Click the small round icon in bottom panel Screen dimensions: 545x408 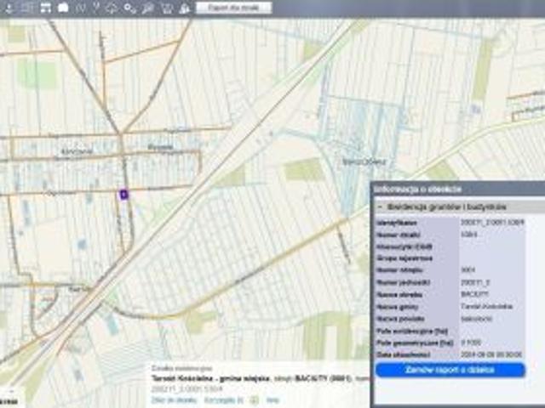pyautogui.click(x=254, y=399)
